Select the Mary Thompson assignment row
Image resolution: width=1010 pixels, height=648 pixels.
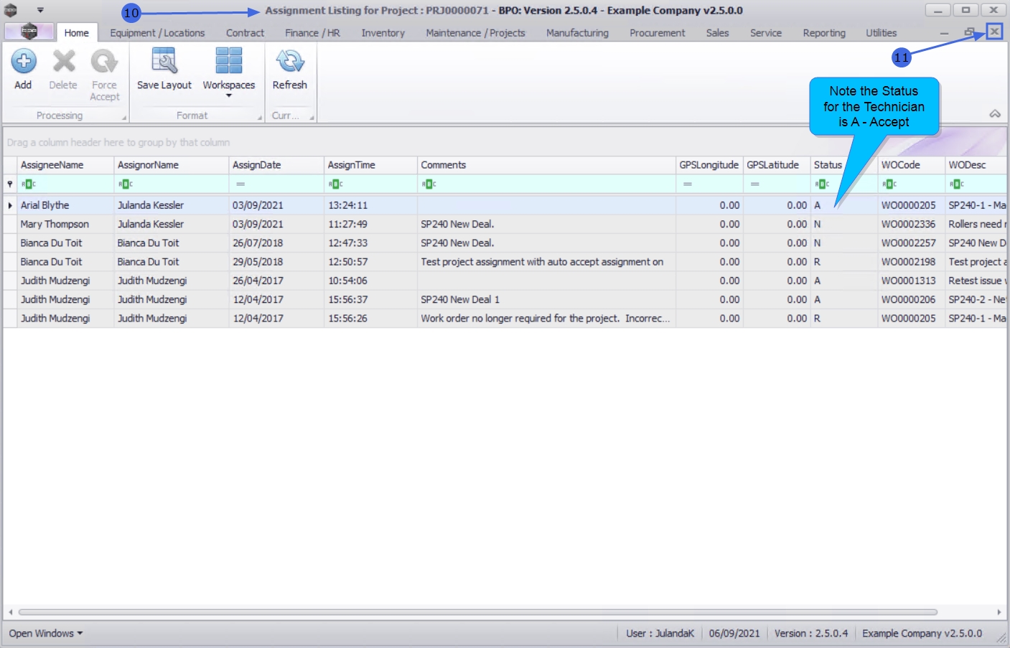point(55,224)
